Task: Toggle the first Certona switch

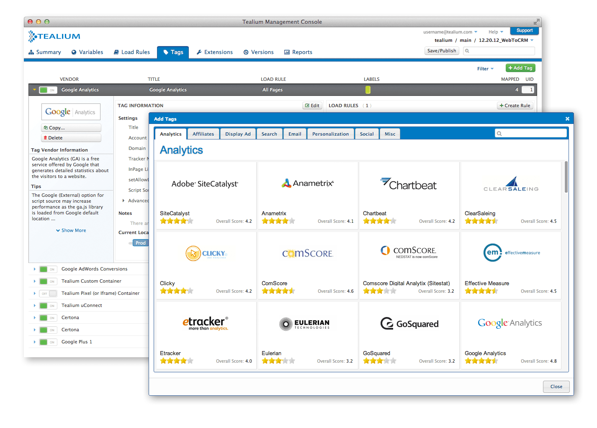Action: pyautogui.click(x=48, y=318)
